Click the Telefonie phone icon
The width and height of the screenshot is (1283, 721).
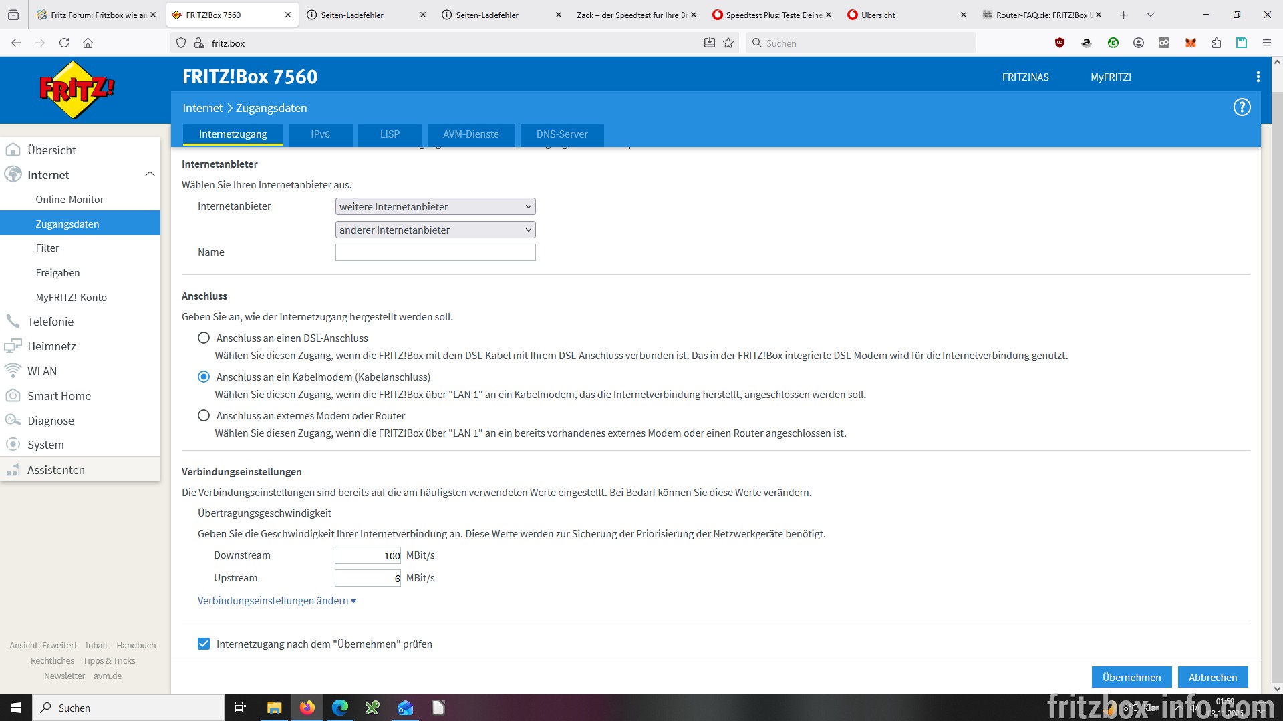13,321
